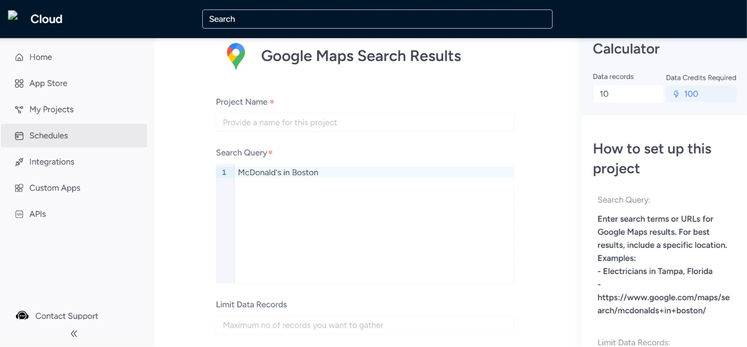Click the Custom Apps icon
The height and width of the screenshot is (347, 747).
coord(19,188)
